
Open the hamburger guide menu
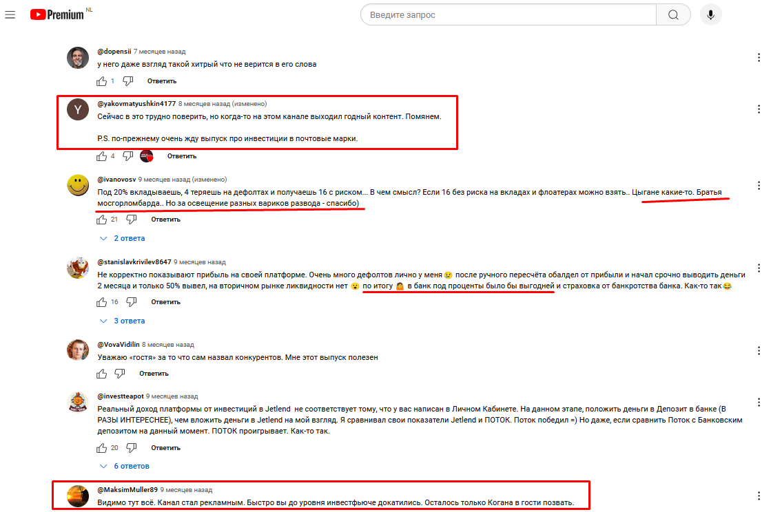(x=10, y=14)
